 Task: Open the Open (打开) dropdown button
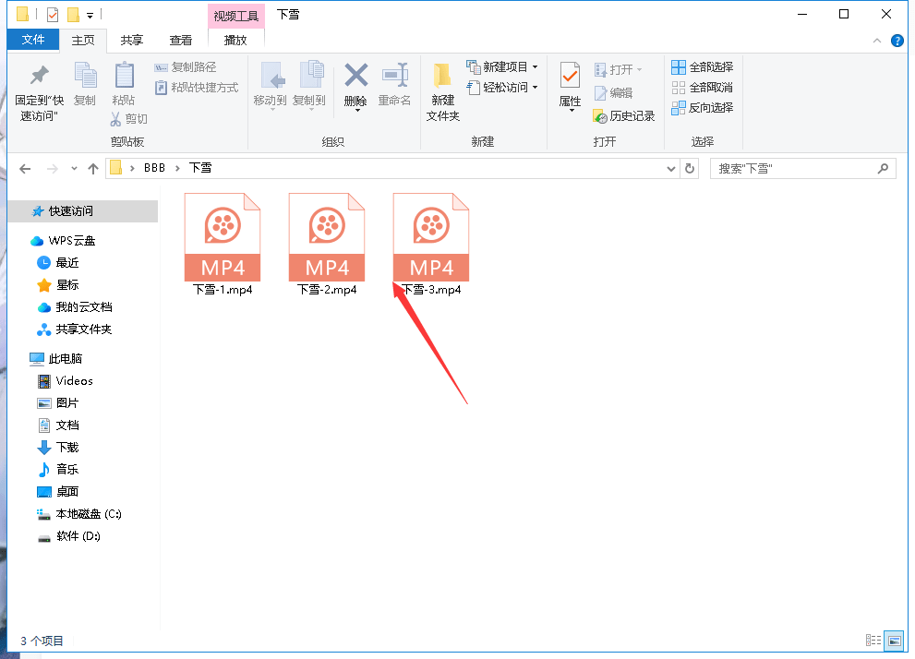click(x=619, y=70)
